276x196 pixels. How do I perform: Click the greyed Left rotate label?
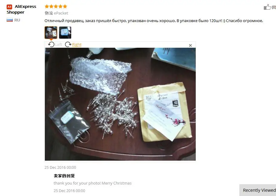58,45
